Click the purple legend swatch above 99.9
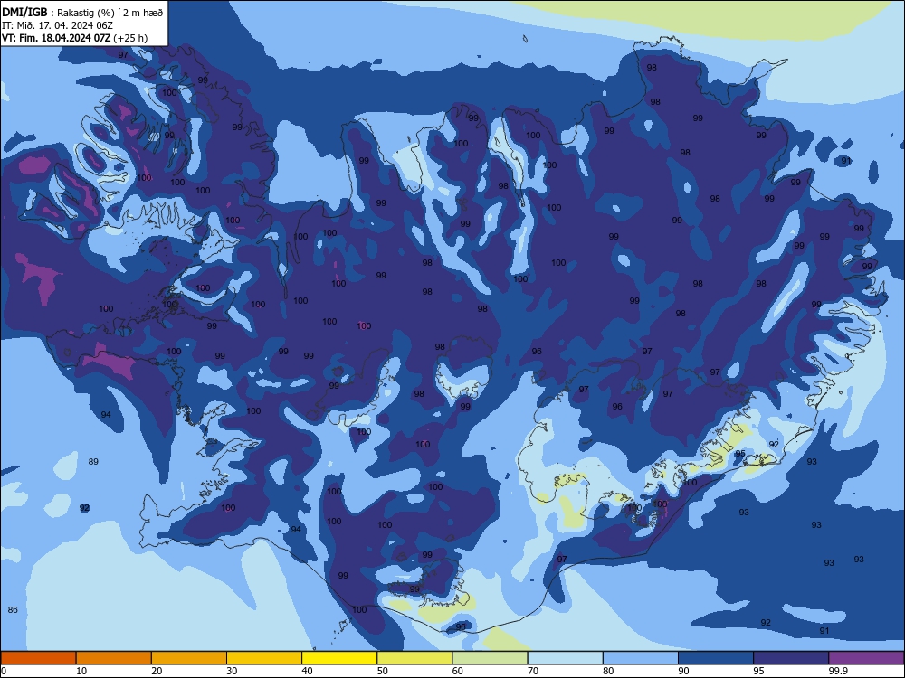905x678 pixels. coord(866,658)
